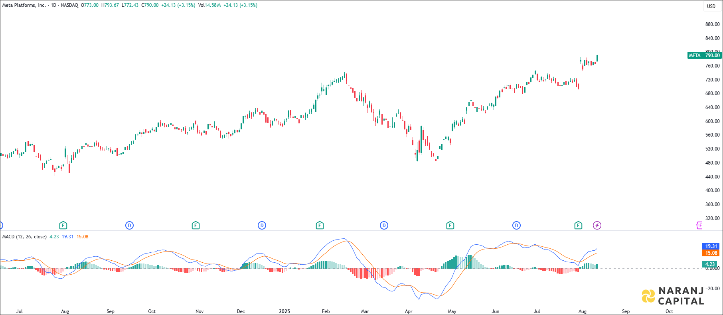
Task: Select the earnings E marker just before February 2025
Action: pyautogui.click(x=320, y=226)
